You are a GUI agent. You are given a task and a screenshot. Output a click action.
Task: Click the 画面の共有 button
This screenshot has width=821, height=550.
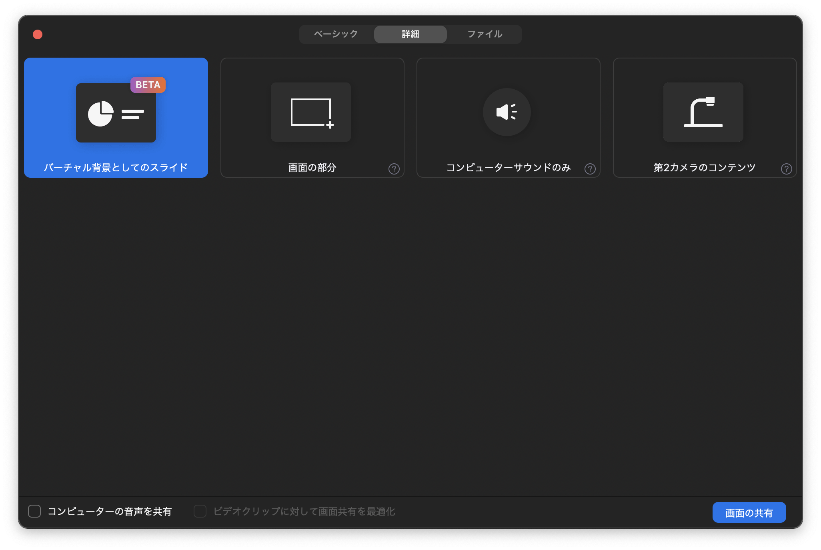point(749,512)
